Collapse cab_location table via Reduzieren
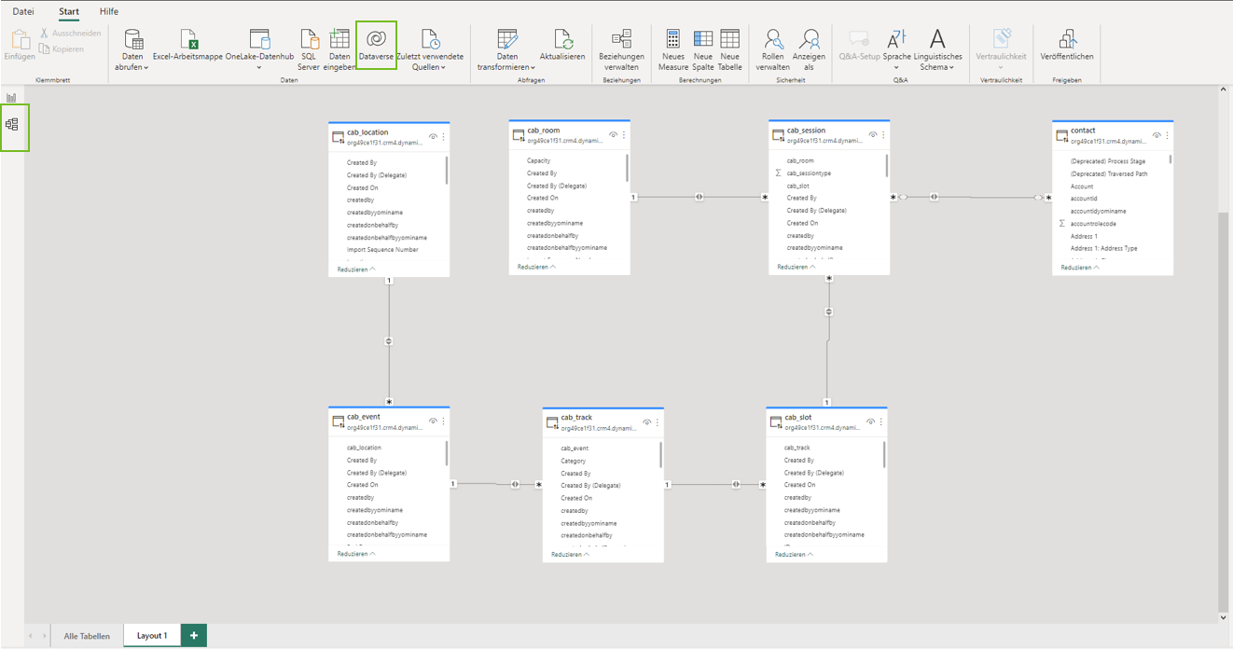Viewport: 1233px width, 649px height. 356,269
